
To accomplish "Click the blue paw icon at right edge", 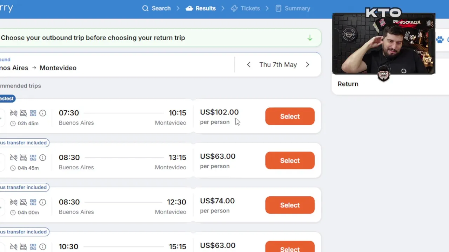I will pyautogui.click(x=440, y=40).
